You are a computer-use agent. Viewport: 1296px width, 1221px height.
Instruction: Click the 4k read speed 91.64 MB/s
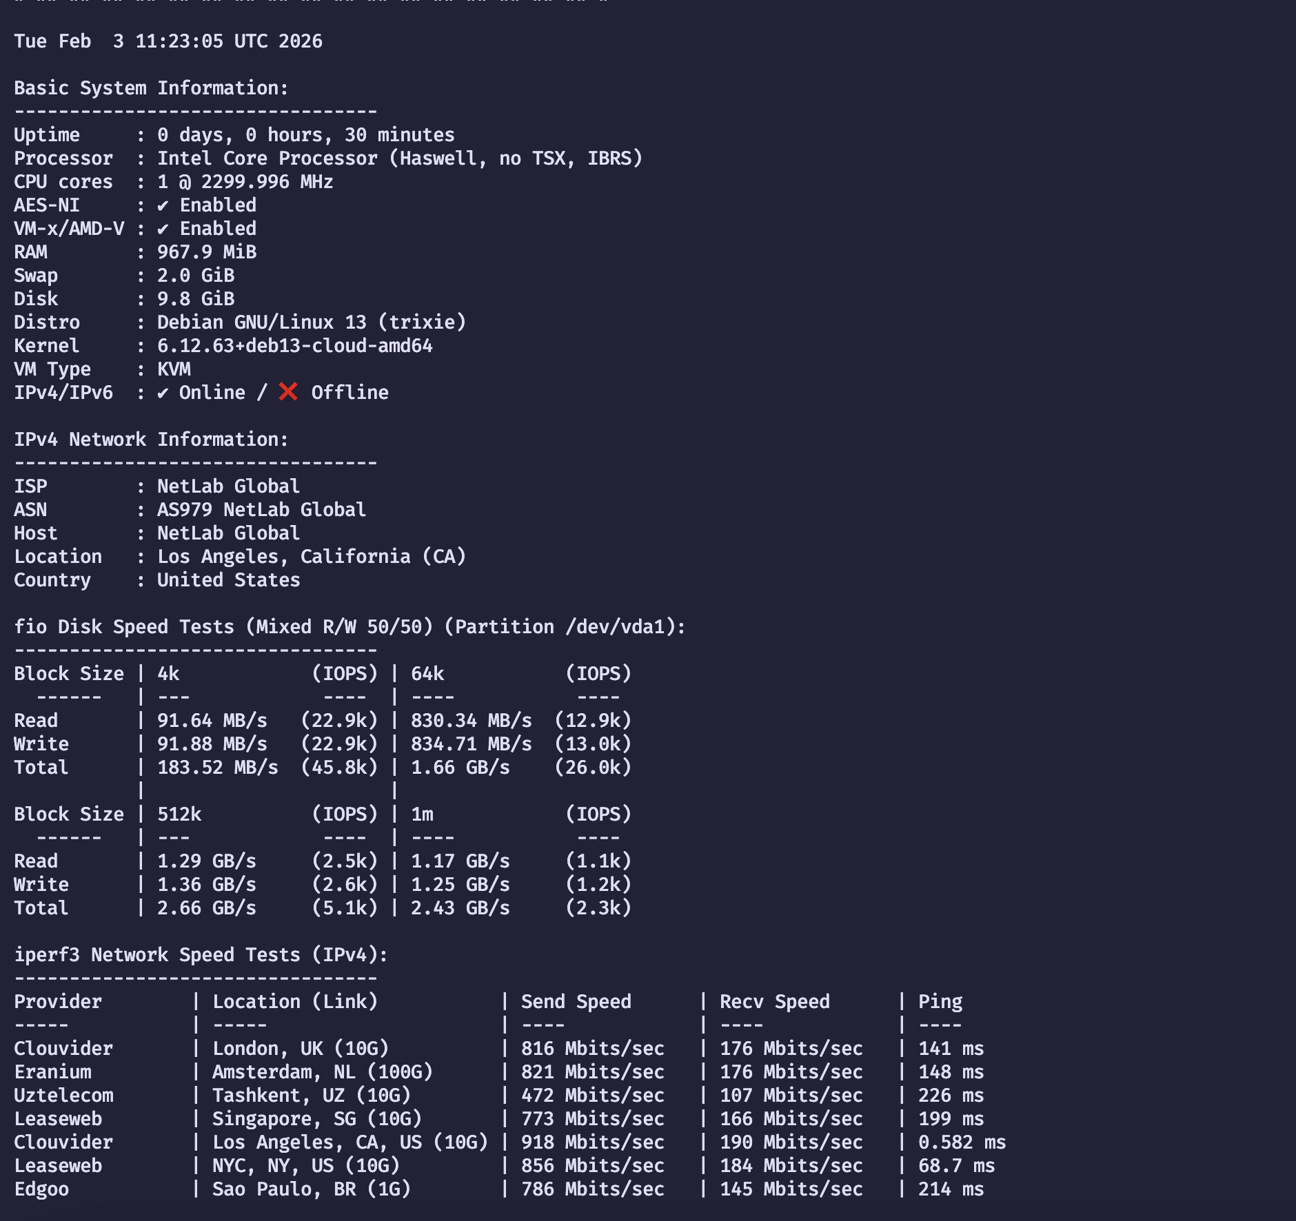pos(212,721)
